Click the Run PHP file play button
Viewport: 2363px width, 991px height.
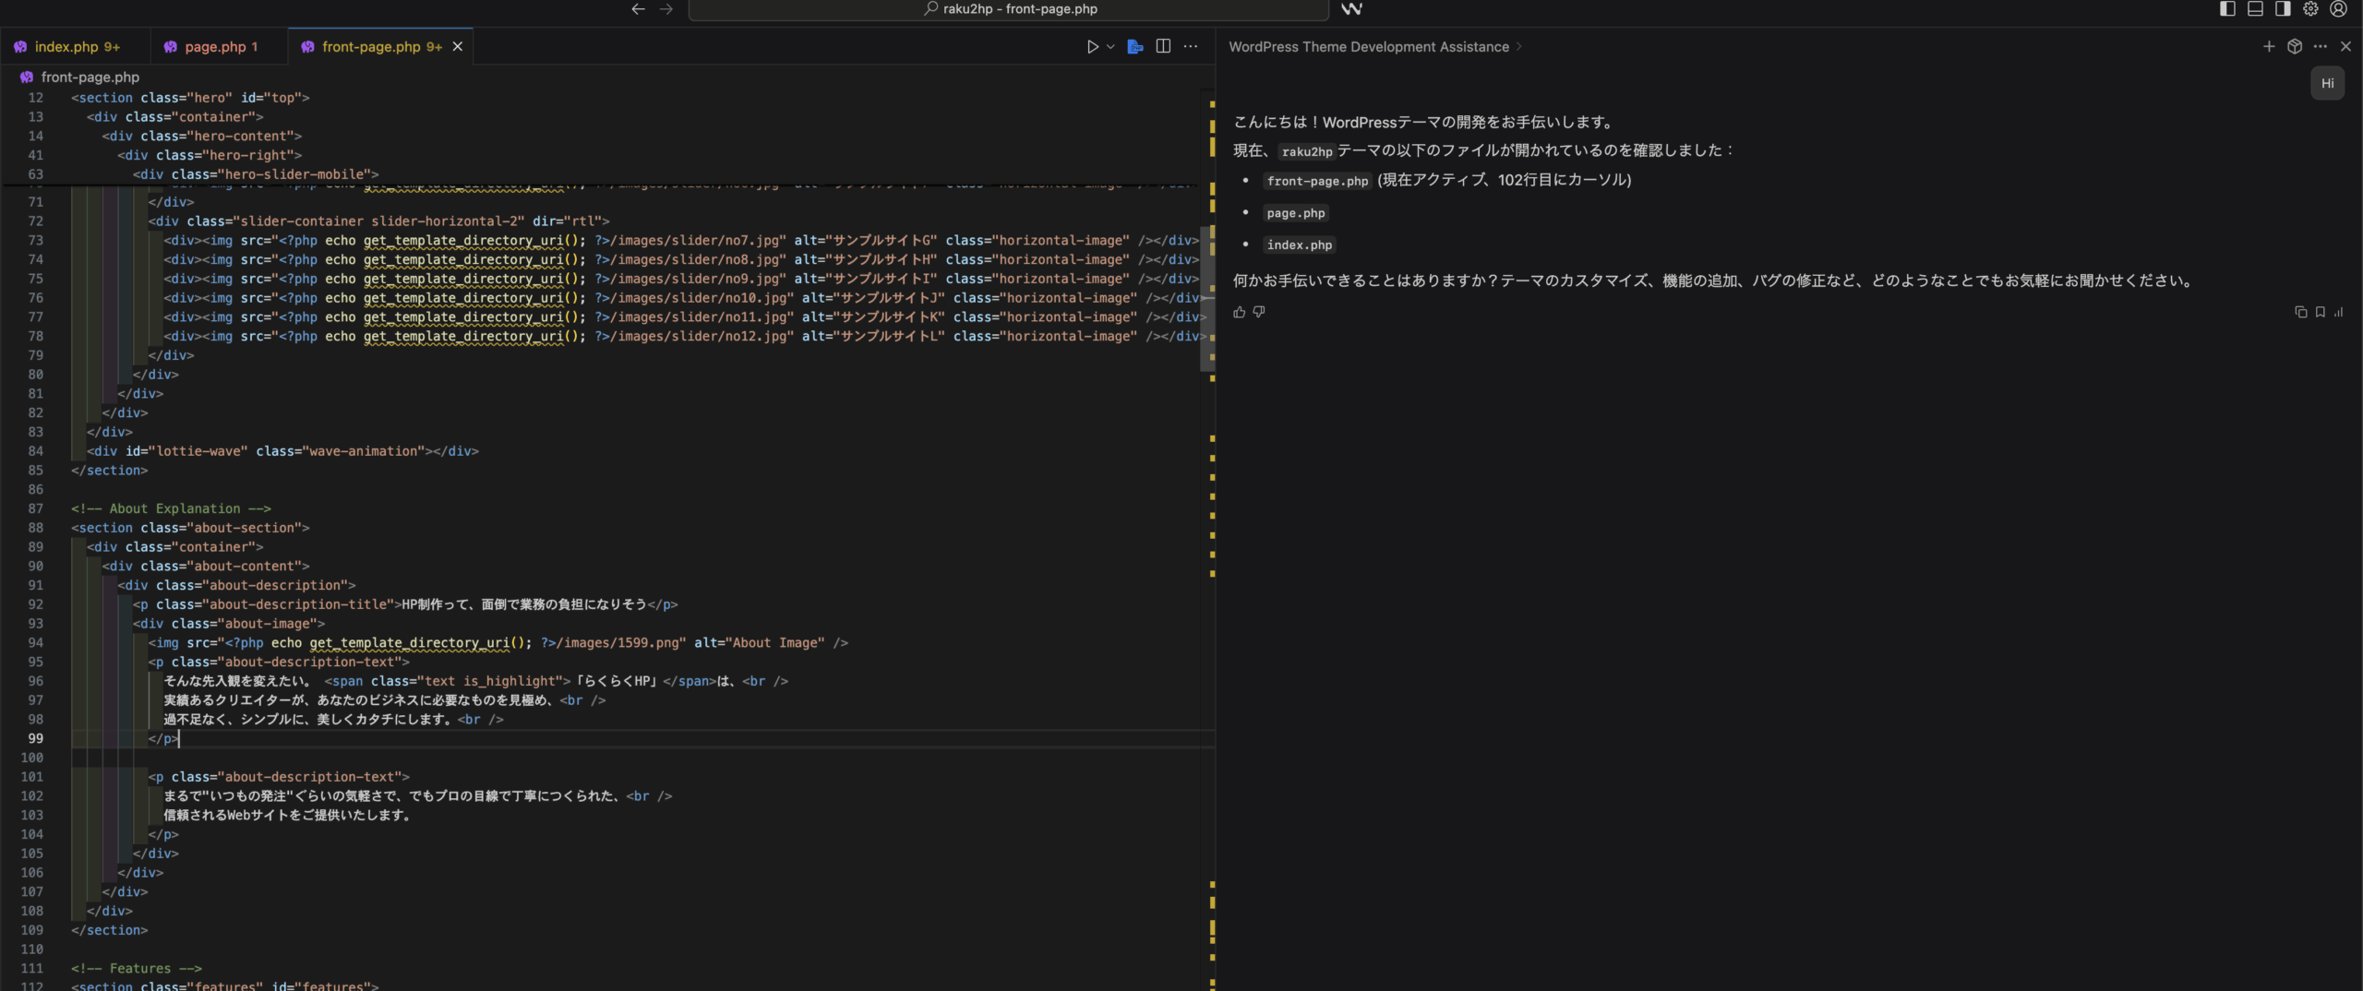[1092, 47]
